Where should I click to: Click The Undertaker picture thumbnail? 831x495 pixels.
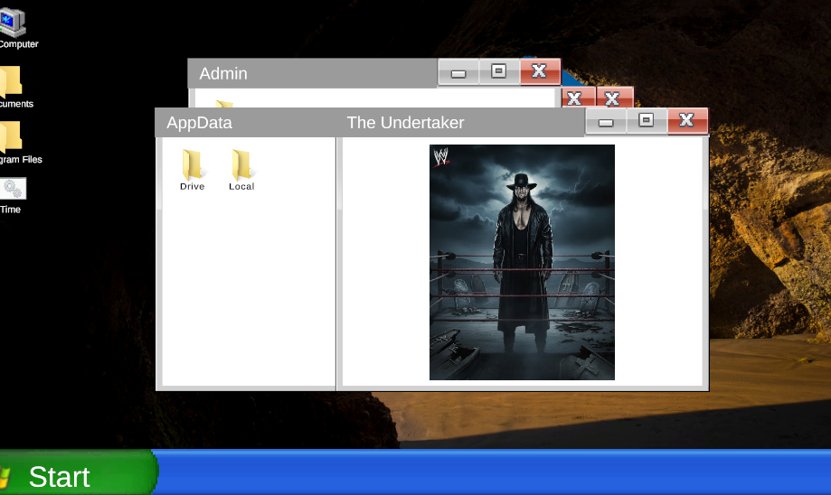click(522, 262)
